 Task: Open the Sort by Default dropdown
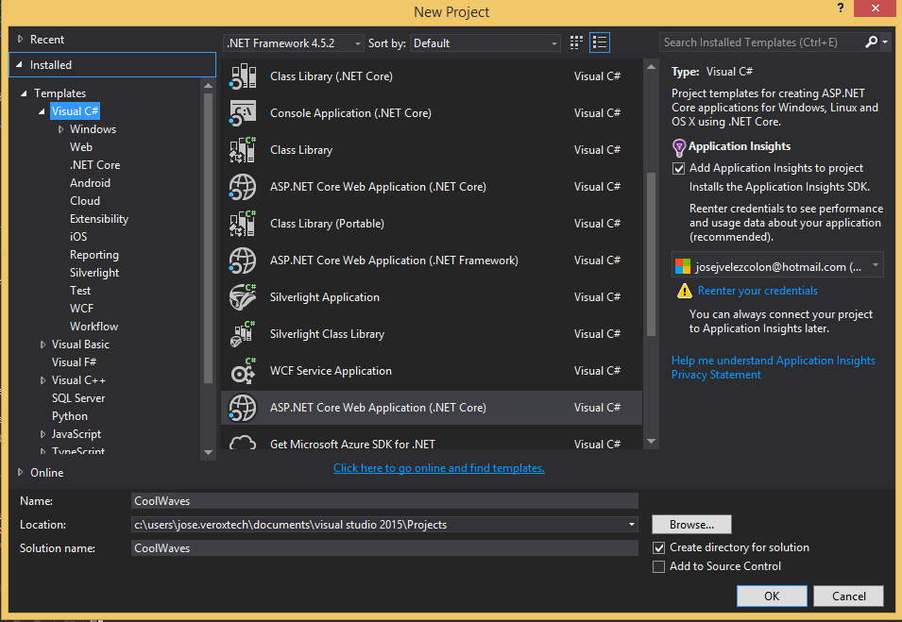tap(555, 42)
